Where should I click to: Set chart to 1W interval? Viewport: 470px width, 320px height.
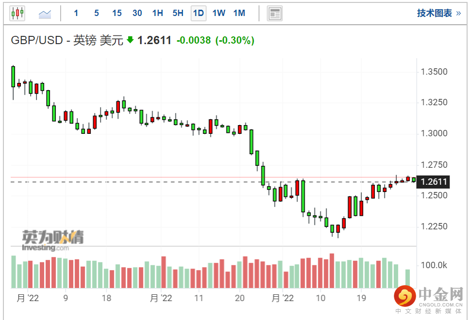pyautogui.click(x=219, y=14)
